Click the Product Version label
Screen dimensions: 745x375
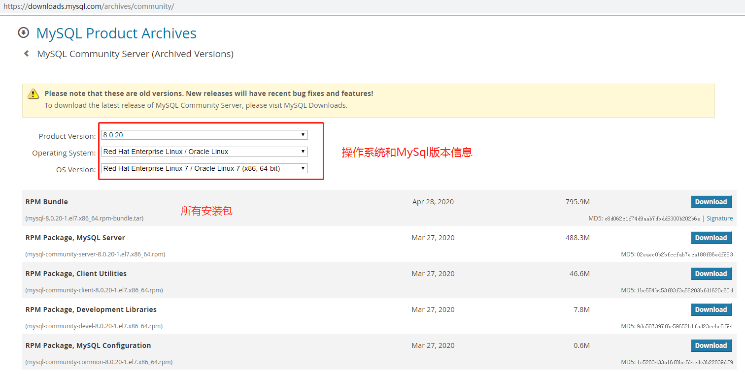68,136
